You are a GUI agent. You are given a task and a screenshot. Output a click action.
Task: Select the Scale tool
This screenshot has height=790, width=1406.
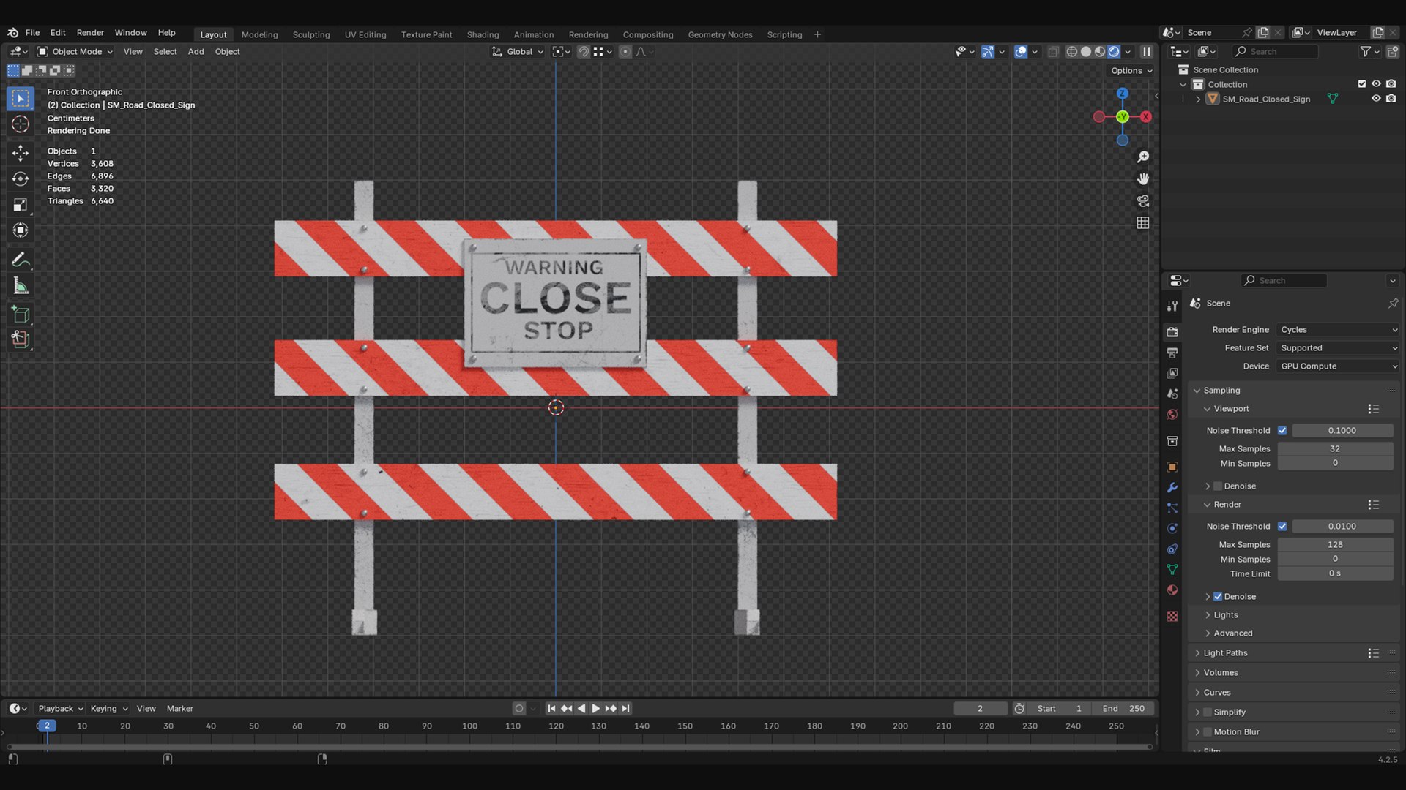(21, 205)
